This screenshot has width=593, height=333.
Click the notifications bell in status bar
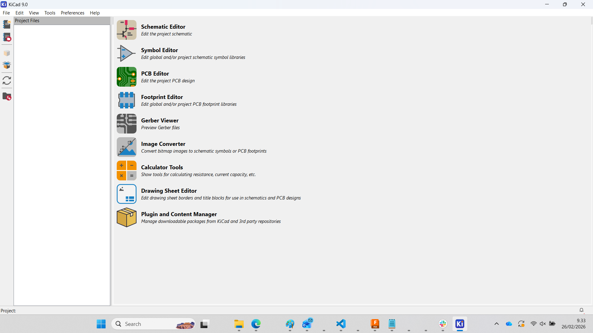[x=581, y=310]
